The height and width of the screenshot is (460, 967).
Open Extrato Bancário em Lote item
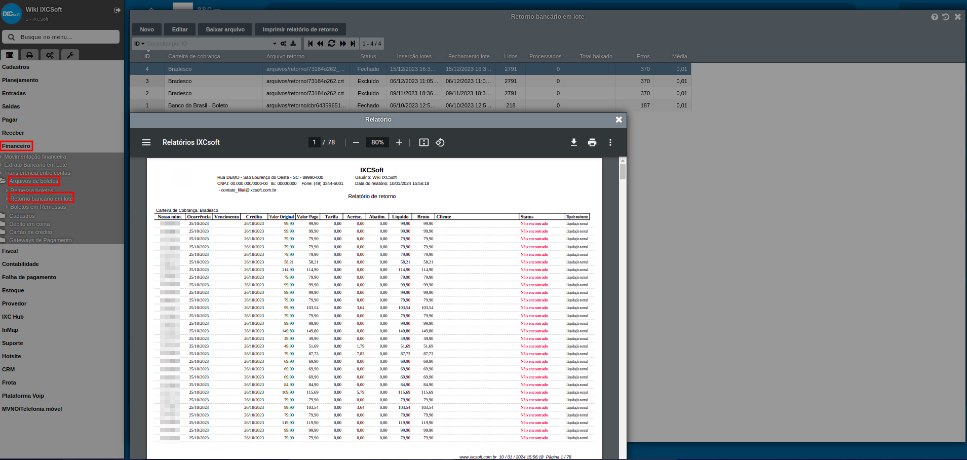click(x=35, y=165)
